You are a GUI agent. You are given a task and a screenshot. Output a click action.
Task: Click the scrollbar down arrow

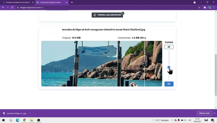(216, 108)
